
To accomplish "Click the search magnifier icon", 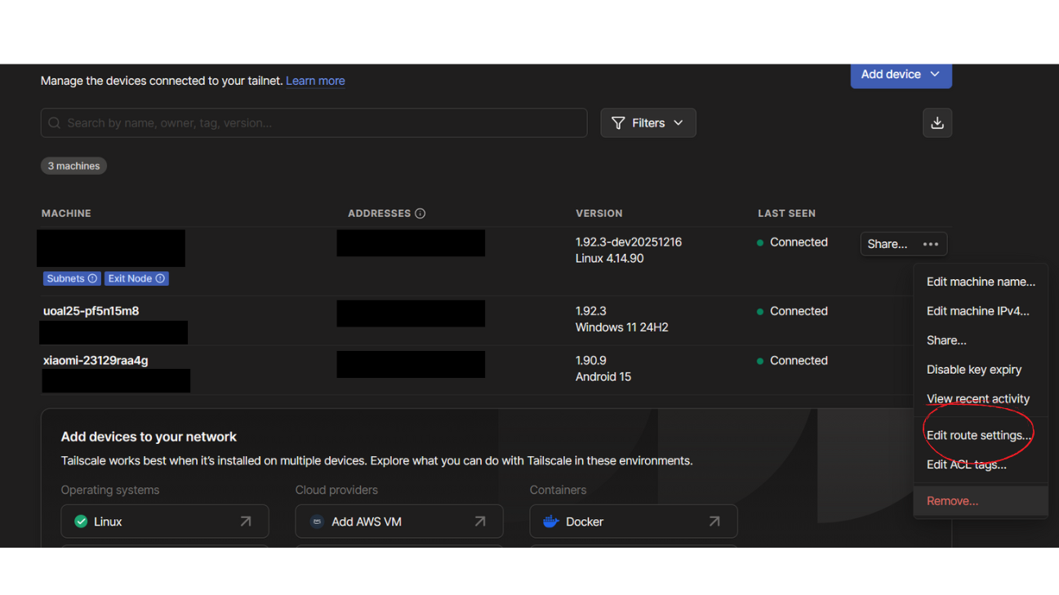I will click(55, 123).
